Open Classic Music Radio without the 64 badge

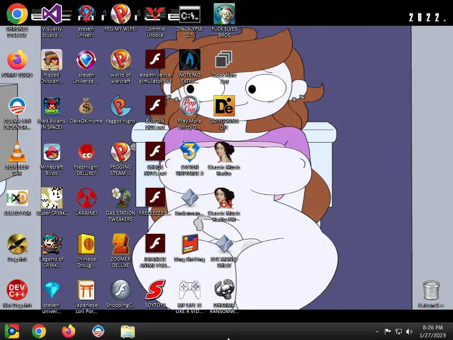click(x=224, y=152)
